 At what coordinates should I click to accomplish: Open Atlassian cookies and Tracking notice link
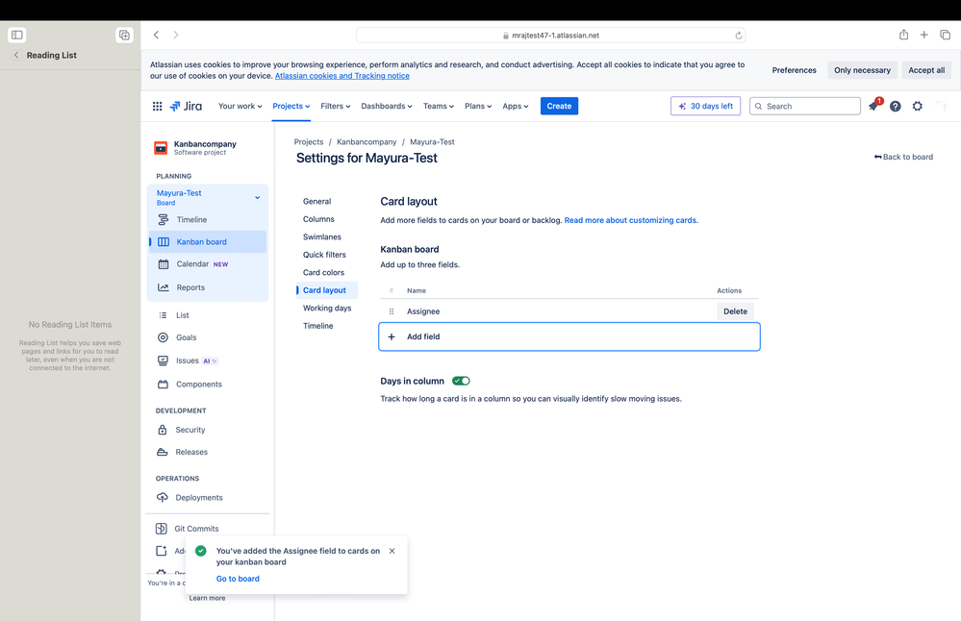[342, 76]
